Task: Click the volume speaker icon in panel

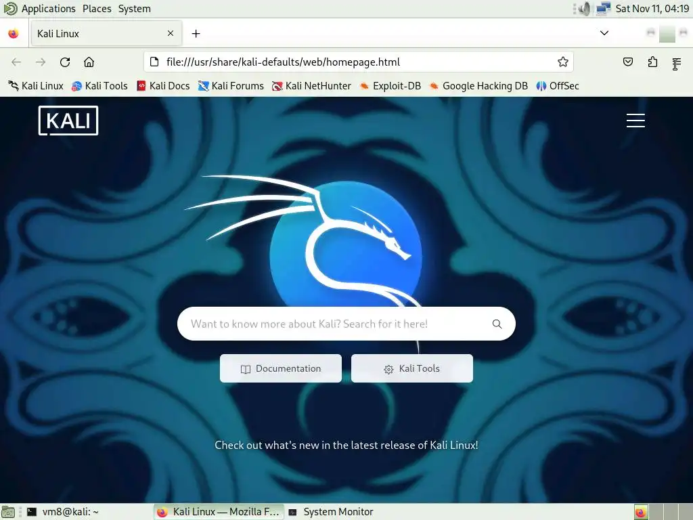Action: point(584,9)
